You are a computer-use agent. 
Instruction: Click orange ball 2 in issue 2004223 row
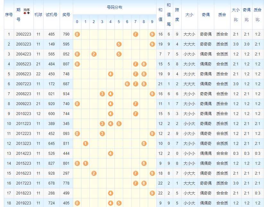coord(94,54)
